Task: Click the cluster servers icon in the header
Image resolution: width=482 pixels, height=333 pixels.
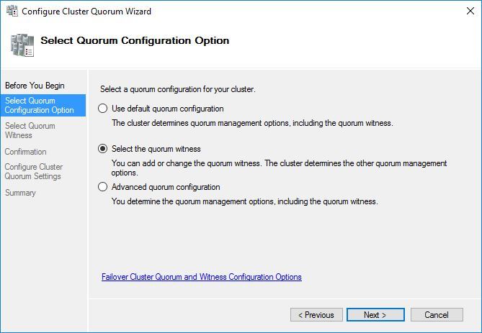Action: [x=22, y=45]
